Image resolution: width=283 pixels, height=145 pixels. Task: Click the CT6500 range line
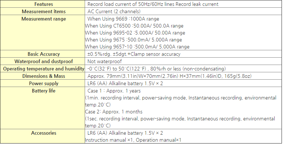pos(134,26)
